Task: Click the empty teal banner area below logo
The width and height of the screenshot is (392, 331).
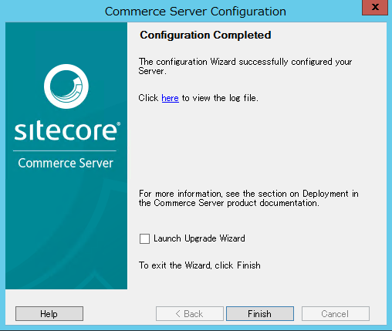Action: click(66, 229)
